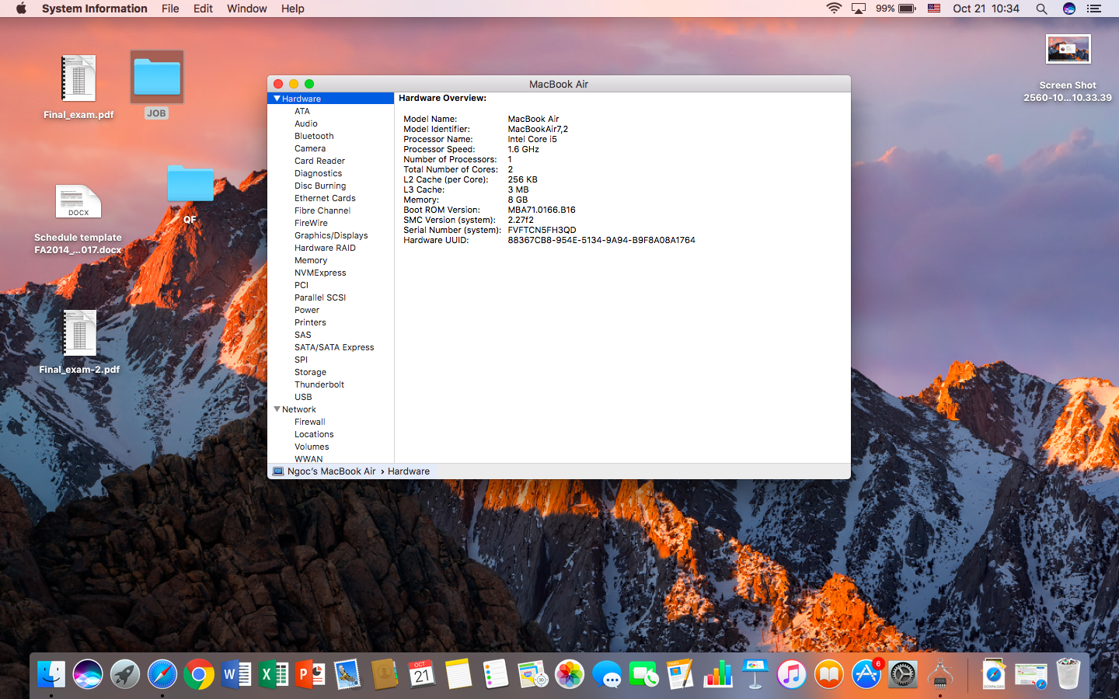Viewport: 1119px width, 699px height.
Task: Select Bluetooth in the hardware list
Action: [314, 136]
